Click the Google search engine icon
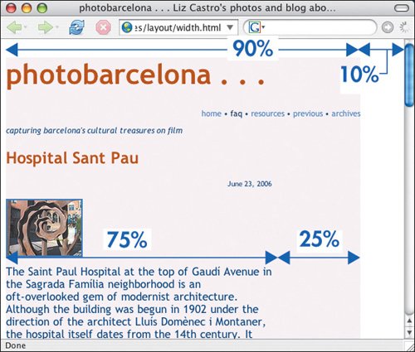Viewport: 415px width, 352px height. tap(255, 27)
